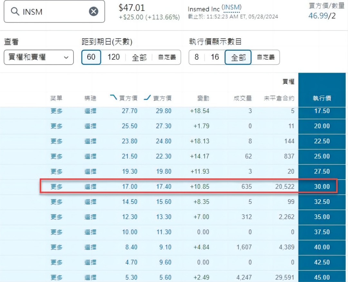Open 更多 menu for 35.00 strike
Image resolution: width=348 pixels, height=282 pixels.
coord(56,217)
